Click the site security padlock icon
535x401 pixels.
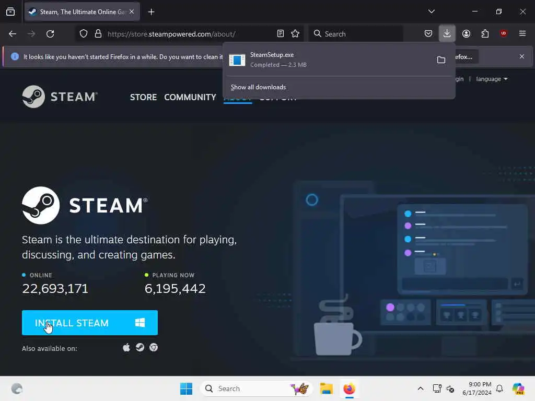[98, 34]
